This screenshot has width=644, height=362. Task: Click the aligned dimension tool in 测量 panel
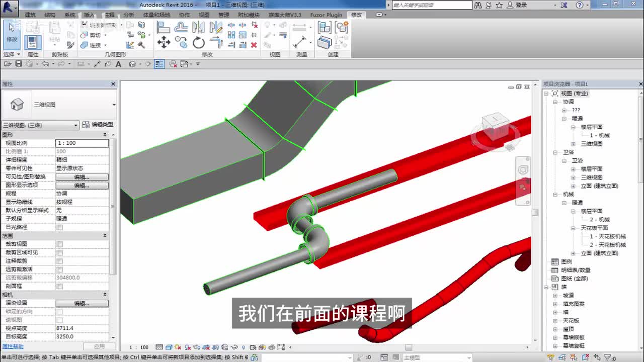(x=300, y=42)
